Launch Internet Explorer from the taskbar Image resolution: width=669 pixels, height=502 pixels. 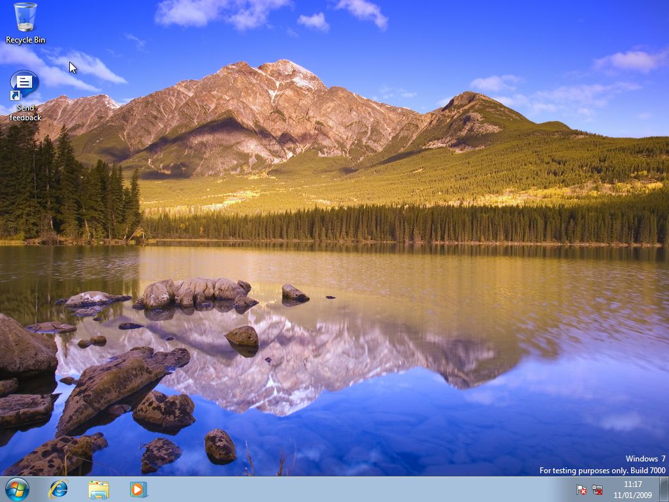[59, 489]
